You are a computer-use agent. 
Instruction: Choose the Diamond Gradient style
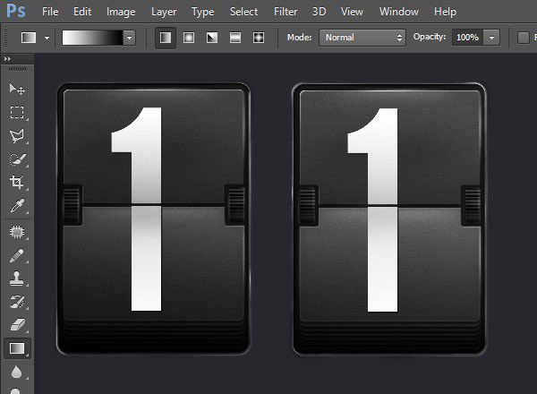point(259,38)
